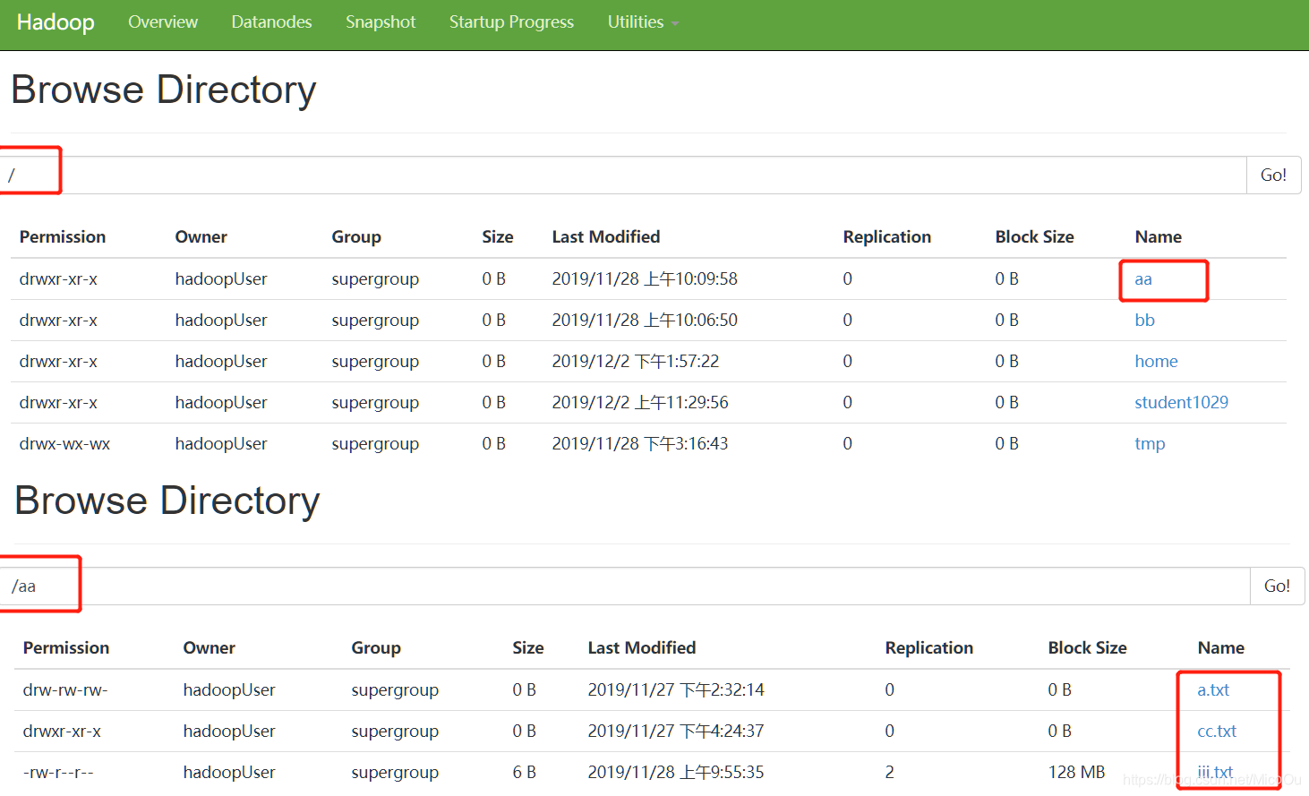
Task: Select the upper Browse Directory heading
Action: tap(164, 90)
